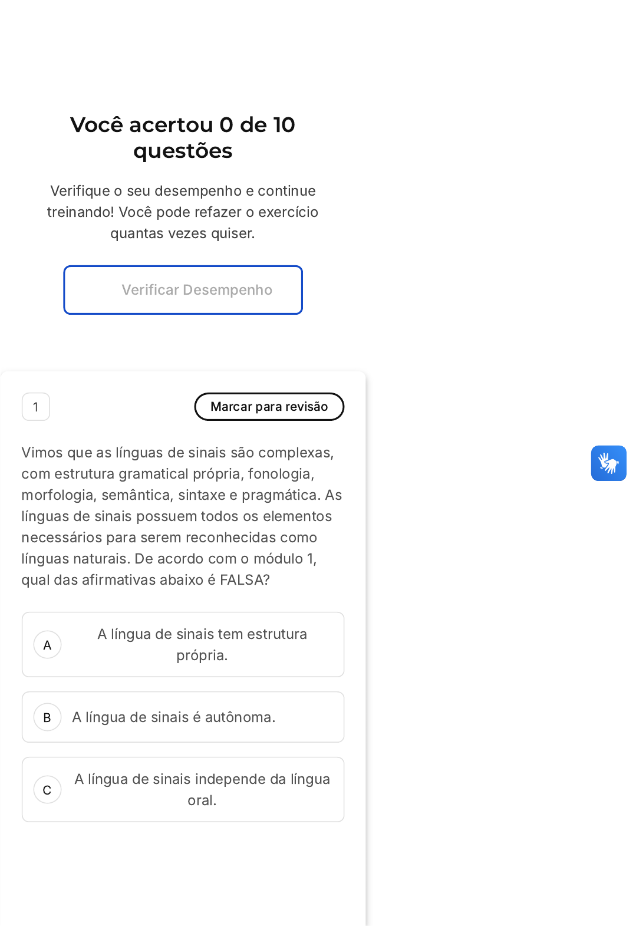The height and width of the screenshot is (926, 636).
Task: Select the circle labeled A
Action: point(47,645)
